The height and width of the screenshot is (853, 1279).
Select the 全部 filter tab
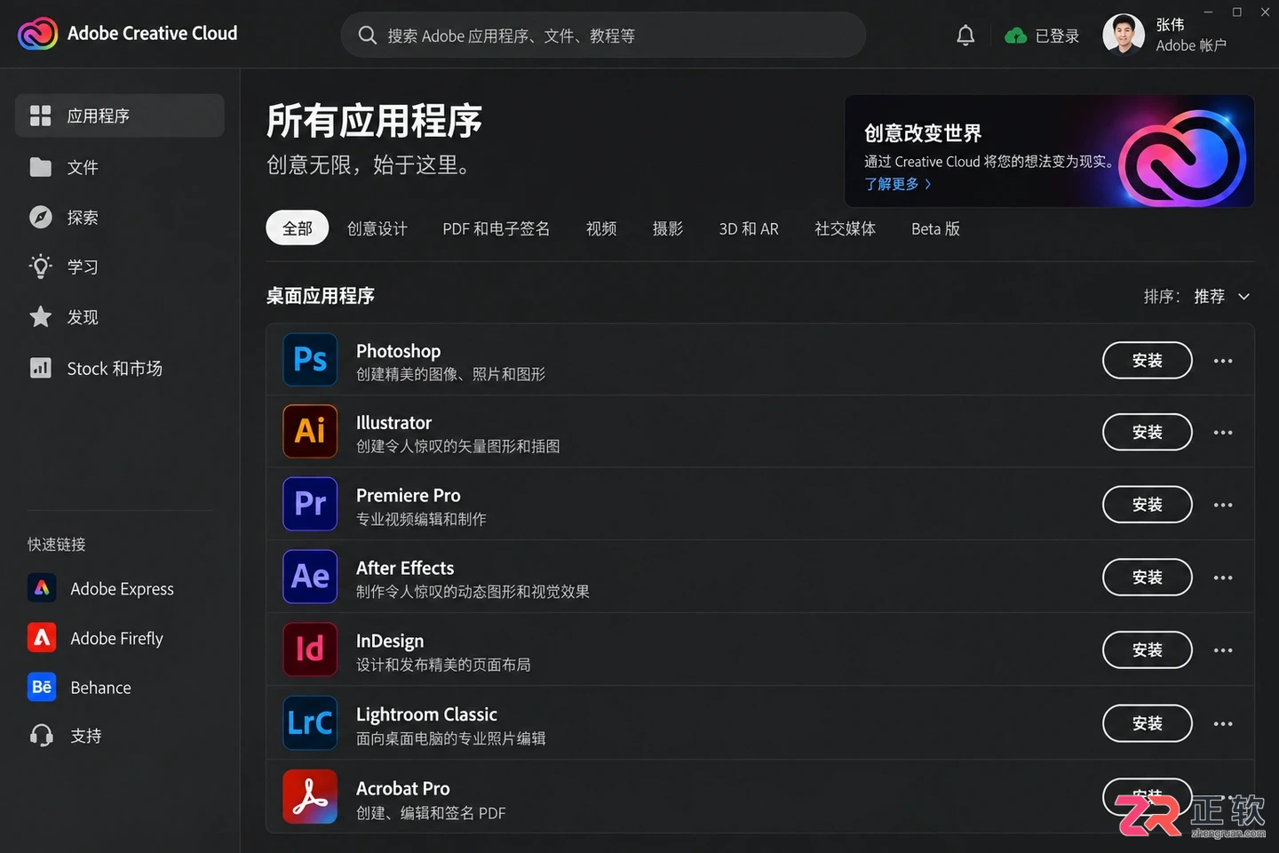pos(298,228)
